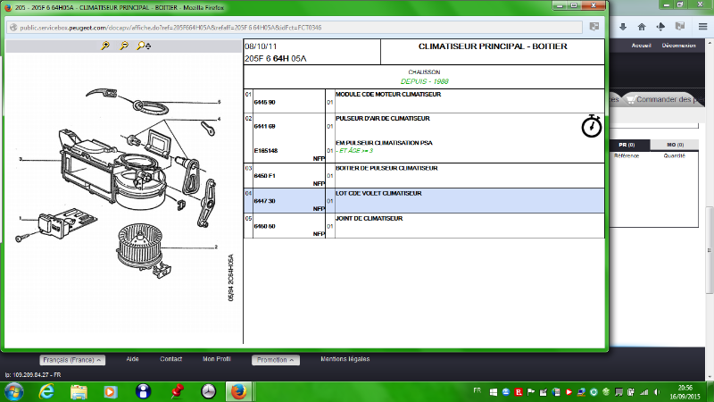Click part reference E165148
This screenshot has width=714, height=402.
pyautogui.click(x=266, y=150)
